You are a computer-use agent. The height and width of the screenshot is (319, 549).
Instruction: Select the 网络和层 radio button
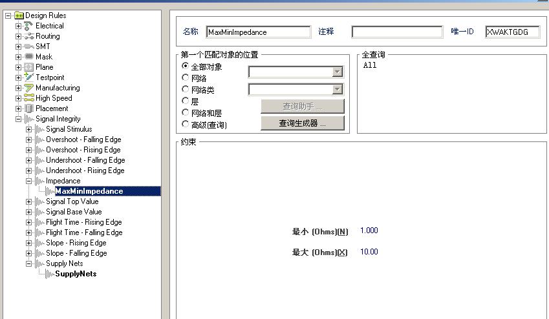coord(185,112)
